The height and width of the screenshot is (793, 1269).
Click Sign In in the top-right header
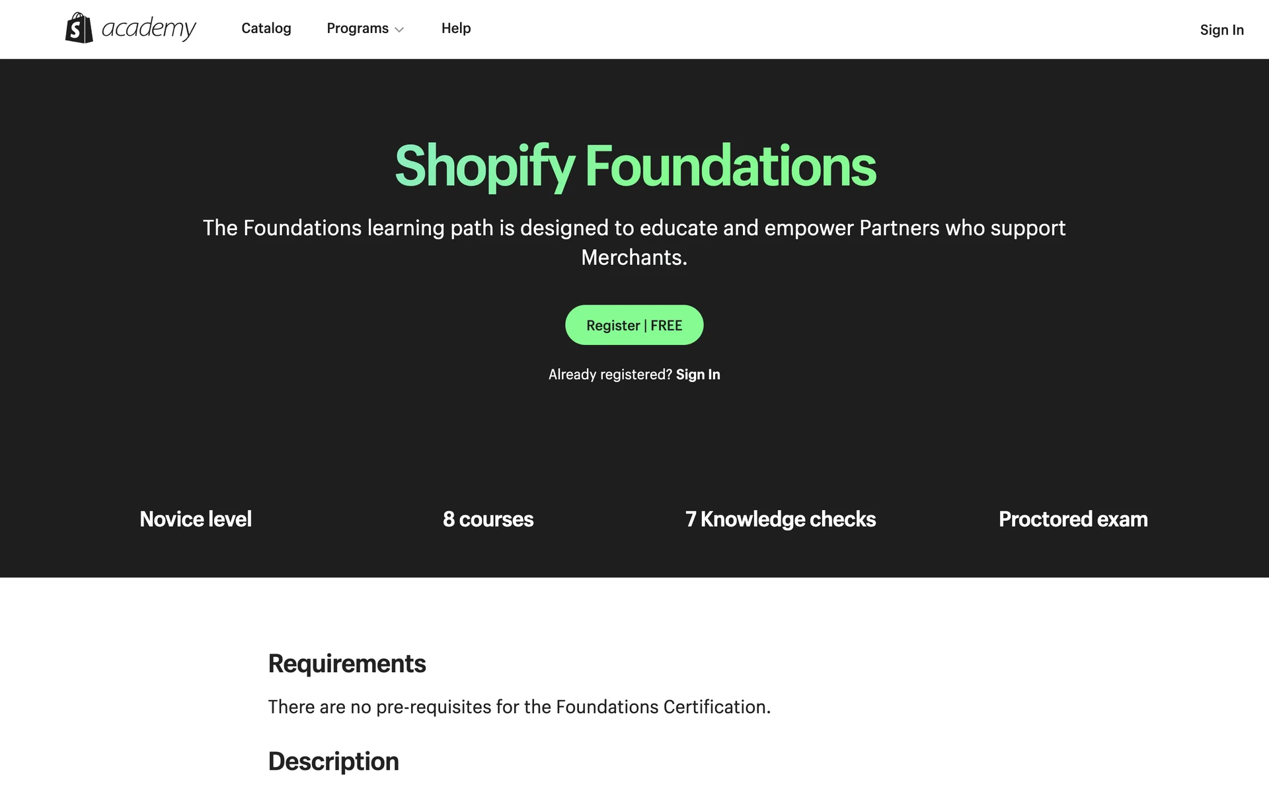click(x=1221, y=30)
